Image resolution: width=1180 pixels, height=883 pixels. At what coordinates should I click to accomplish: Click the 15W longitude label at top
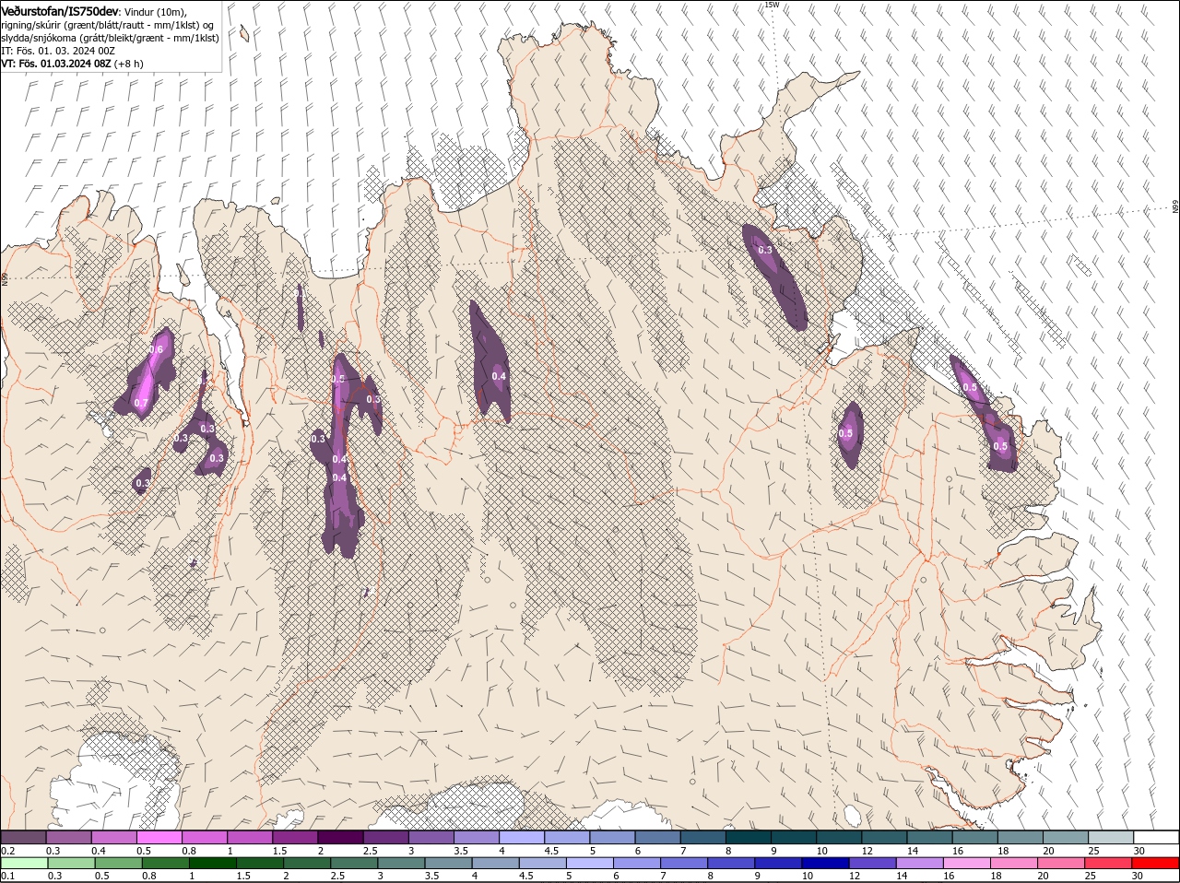click(x=772, y=5)
